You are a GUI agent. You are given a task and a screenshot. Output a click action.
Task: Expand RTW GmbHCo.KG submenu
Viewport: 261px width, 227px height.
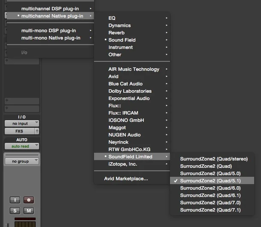(132, 149)
